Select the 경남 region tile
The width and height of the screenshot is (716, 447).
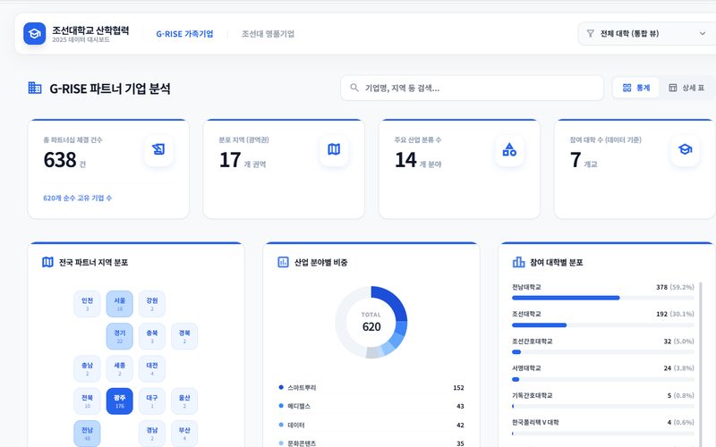pyautogui.click(x=152, y=434)
